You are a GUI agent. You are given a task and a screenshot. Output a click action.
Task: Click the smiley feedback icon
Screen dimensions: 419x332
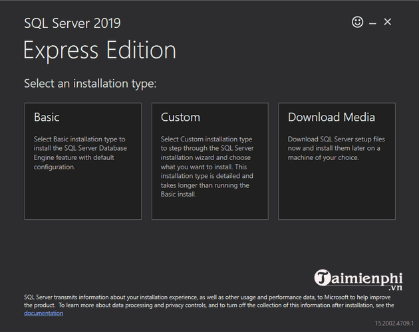point(357,22)
